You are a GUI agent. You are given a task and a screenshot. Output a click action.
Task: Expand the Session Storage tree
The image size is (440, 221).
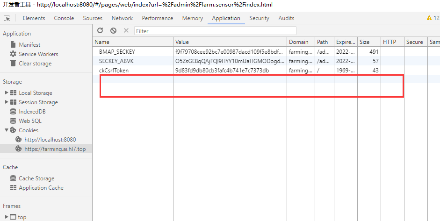(7, 102)
